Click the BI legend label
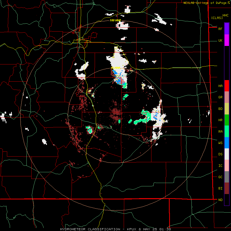 [220, 188]
